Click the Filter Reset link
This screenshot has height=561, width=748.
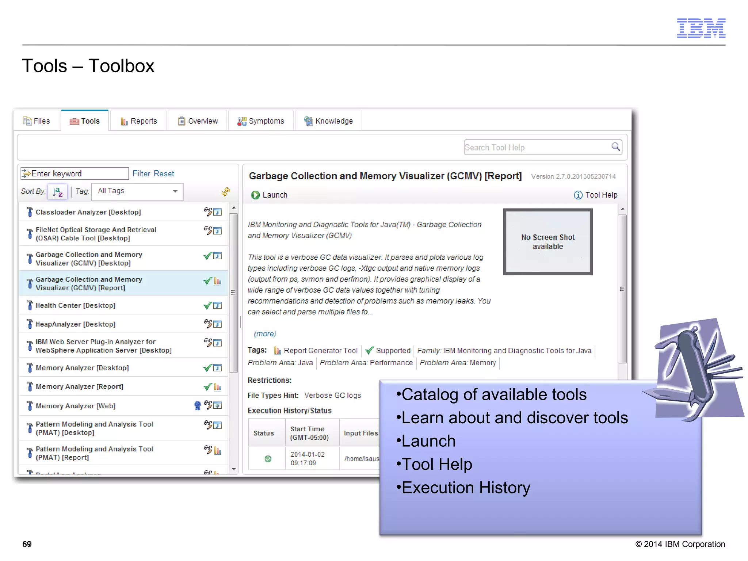(153, 173)
